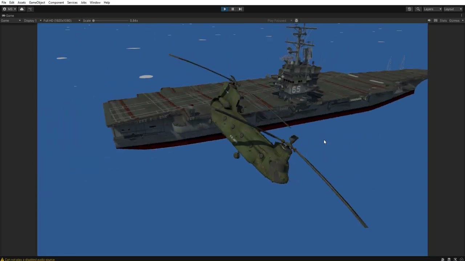The width and height of the screenshot is (465, 261).
Task: Toggle the frame debugger bug icon
Action: pos(296,21)
